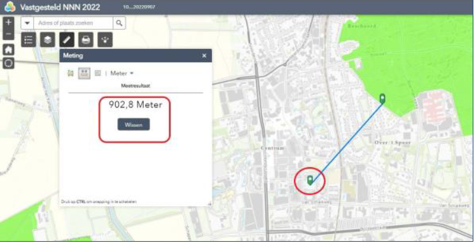
Task: Open the layers list widget
Action: coord(48,40)
